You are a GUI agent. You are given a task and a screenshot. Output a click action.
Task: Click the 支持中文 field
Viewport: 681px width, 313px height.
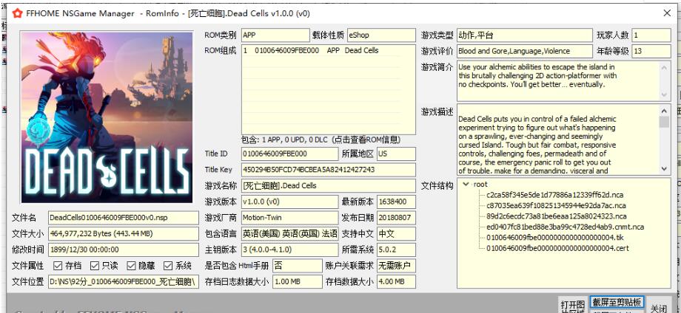[x=396, y=234]
